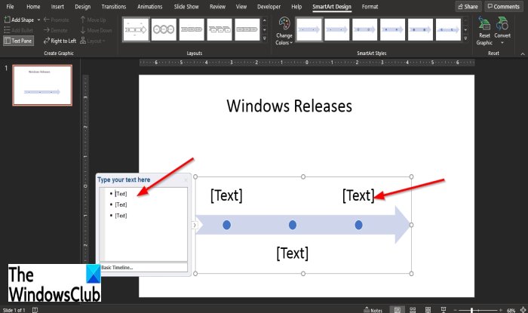Collapse the ribbon with the chevron

click(523, 54)
